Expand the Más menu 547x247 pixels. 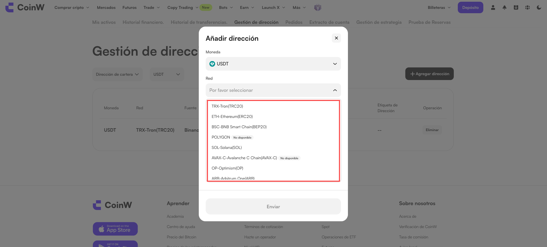coord(299,7)
